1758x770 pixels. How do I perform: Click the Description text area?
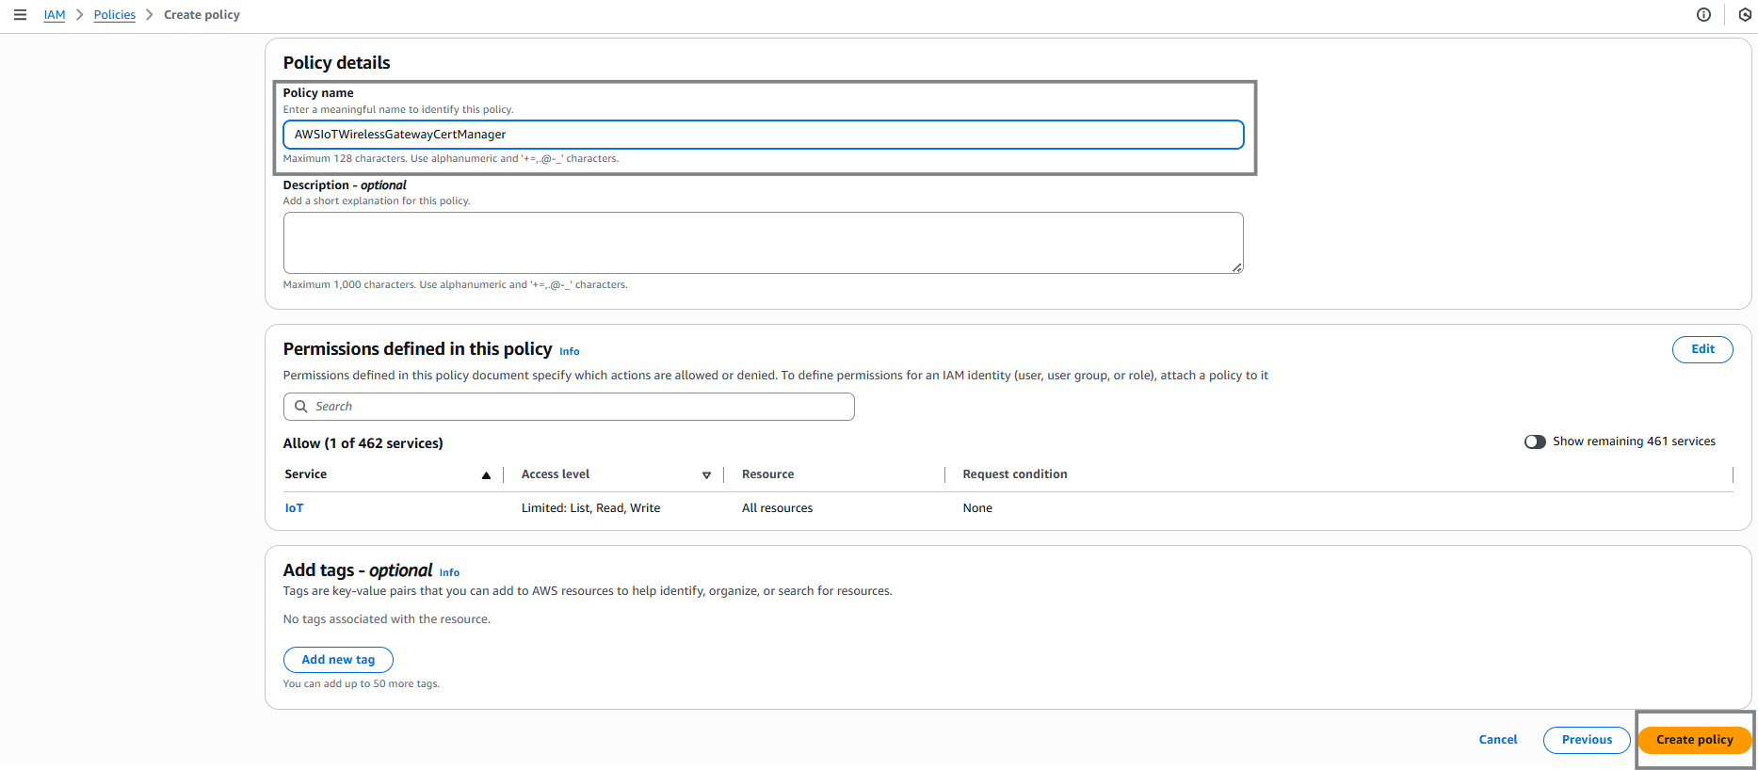tap(763, 243)
